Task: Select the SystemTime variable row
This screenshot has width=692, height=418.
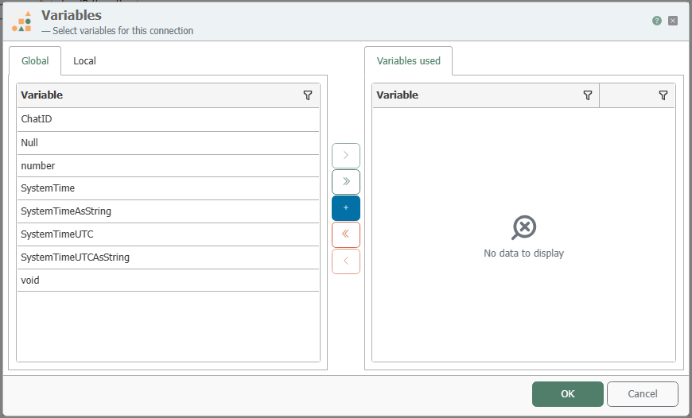Action: click(168, 188)
